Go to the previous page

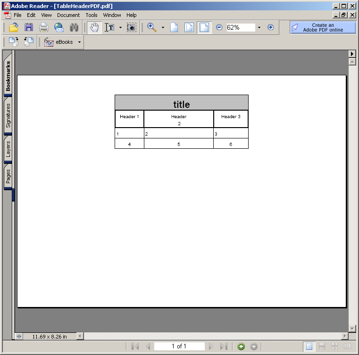click(x=148, y=347)
